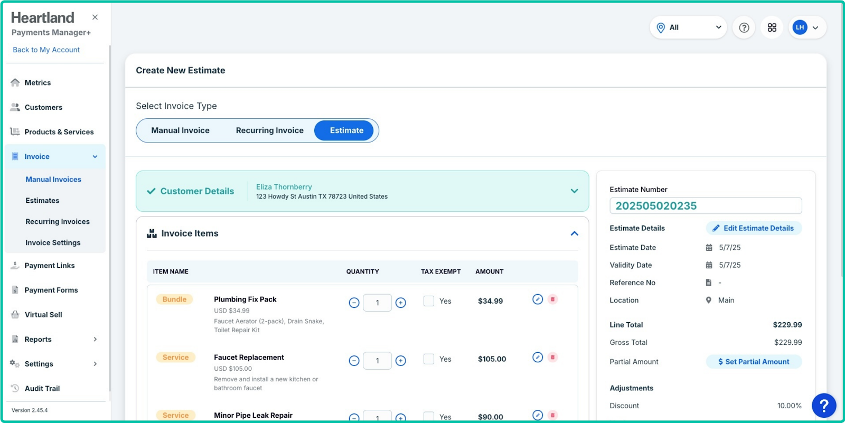Click the help question mark icon in header
The height and width of the screenshot is (423, 845).
(744, 27)
